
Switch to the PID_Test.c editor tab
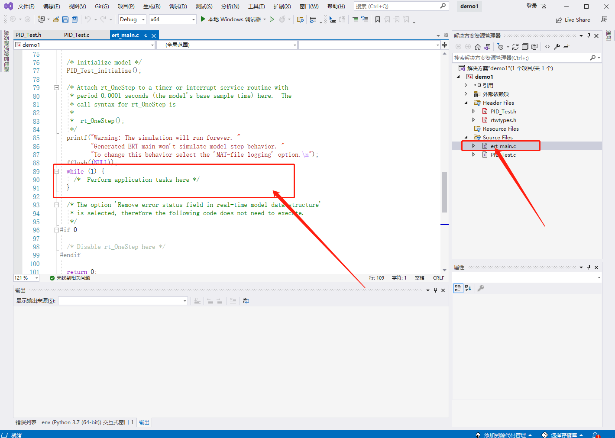[x=77, y=35]
